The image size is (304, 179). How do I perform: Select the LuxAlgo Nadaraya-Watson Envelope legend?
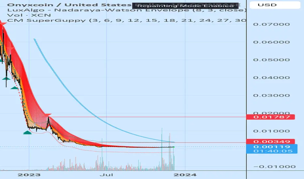pyautogui.click(x=127, y=10)
